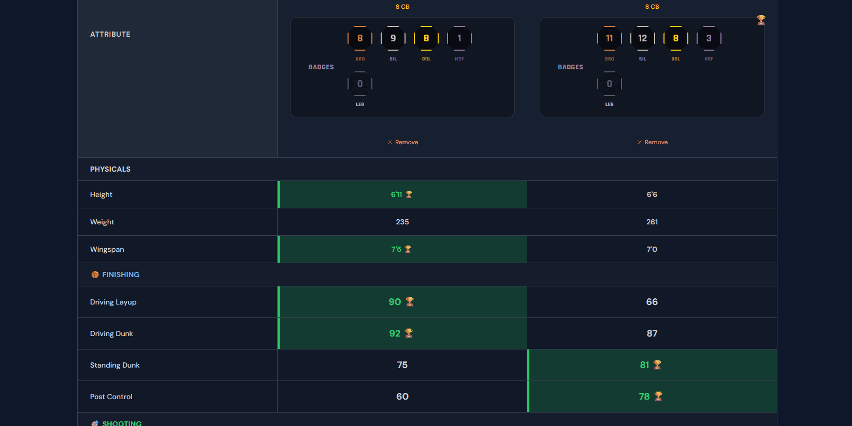The height and width of the screenshot is (426, 852).
Task: Click the bronze badge count 8 hexagon
Action: point(360,38)
